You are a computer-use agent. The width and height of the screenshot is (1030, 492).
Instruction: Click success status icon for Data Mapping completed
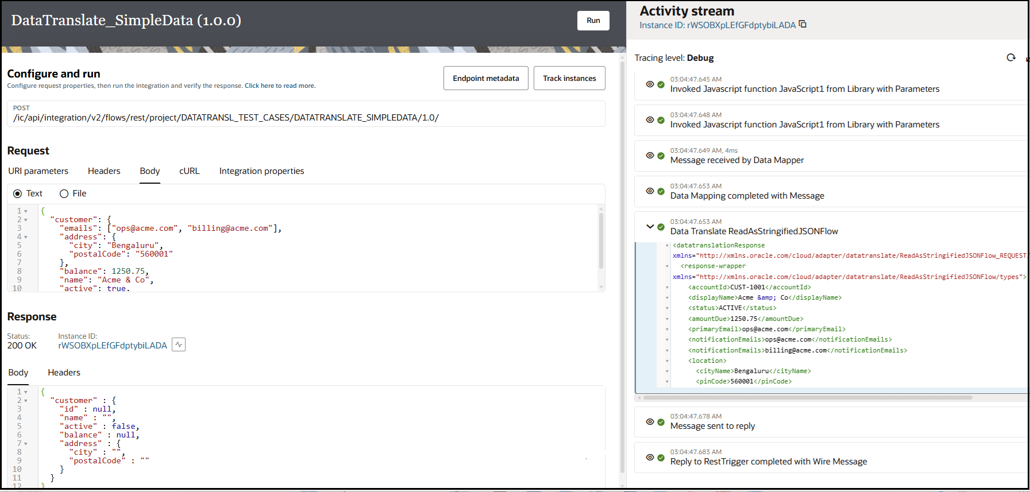[x=661, y=191]
